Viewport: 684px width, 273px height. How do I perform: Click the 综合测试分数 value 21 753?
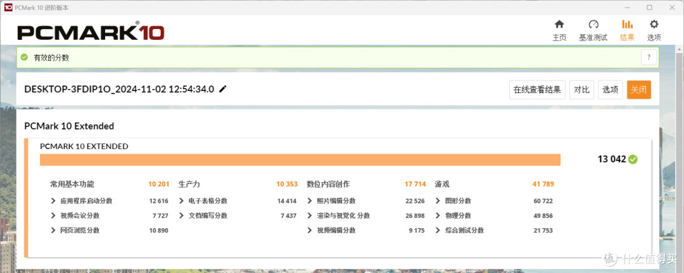click(543, 230)
